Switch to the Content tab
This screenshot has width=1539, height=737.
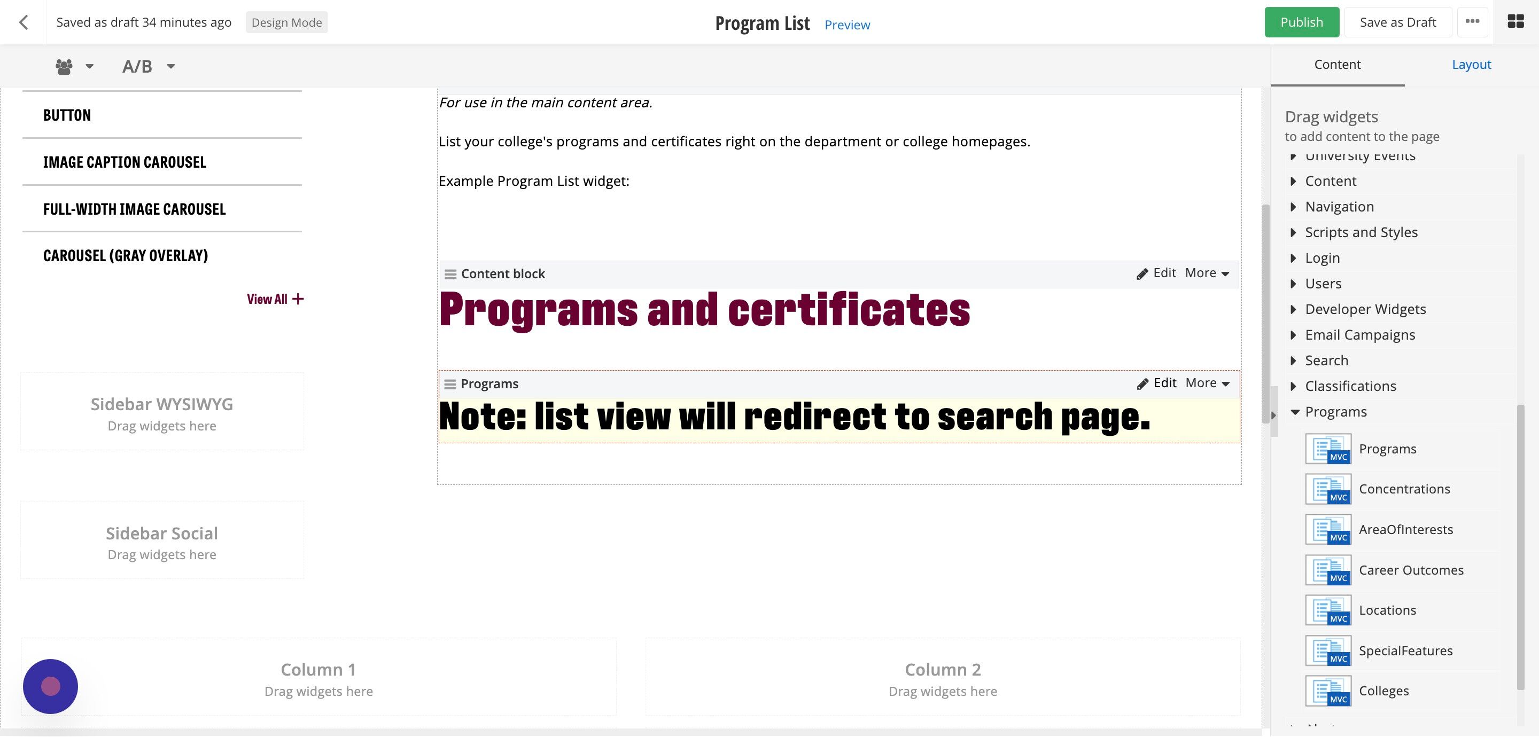click(1337, 65)
